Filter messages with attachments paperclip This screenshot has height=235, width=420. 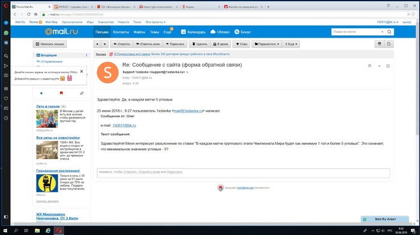point(82,93)
